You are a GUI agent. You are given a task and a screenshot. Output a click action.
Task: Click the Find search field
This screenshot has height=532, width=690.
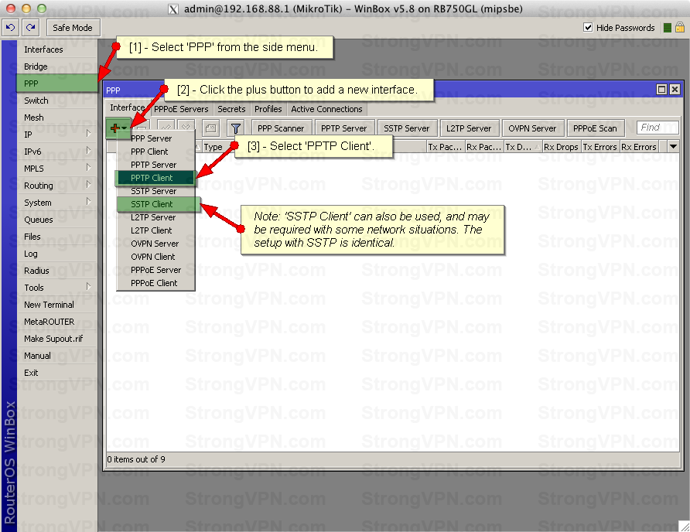click(658, 128)
